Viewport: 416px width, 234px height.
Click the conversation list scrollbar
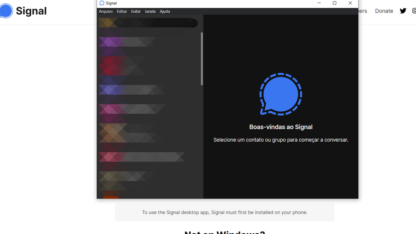[x=201, y=59]
